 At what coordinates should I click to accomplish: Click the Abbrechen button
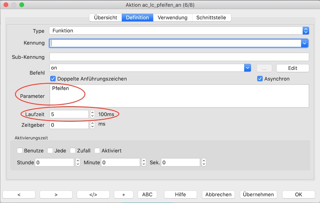pos(218,194)
